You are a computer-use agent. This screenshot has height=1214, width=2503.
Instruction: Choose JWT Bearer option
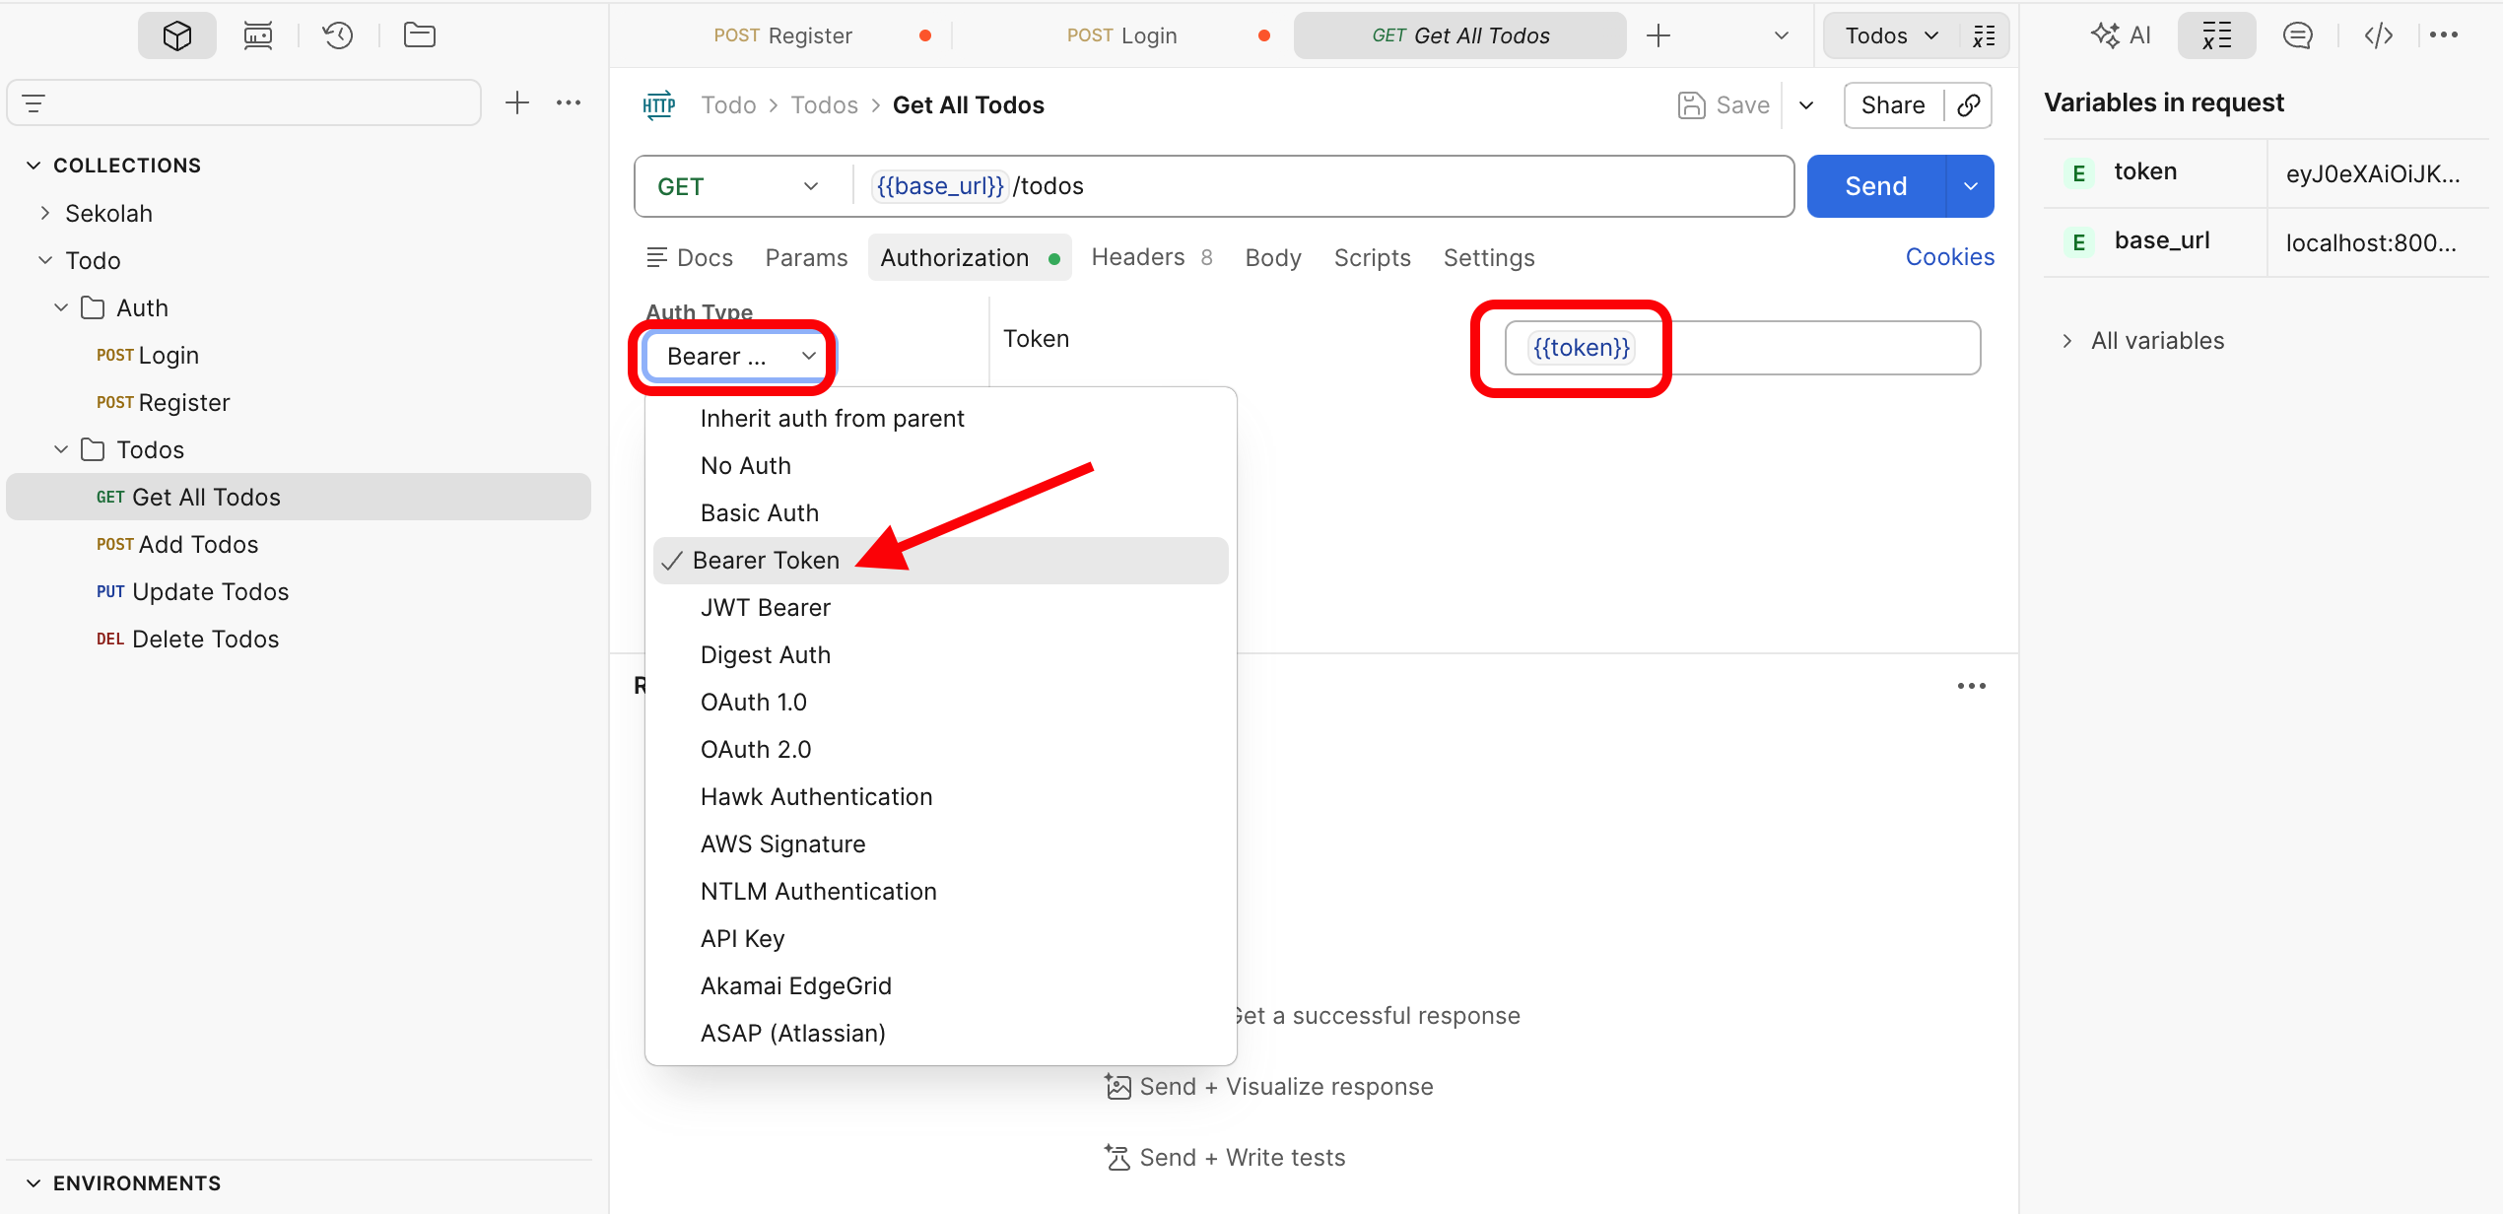pos(940,608)
